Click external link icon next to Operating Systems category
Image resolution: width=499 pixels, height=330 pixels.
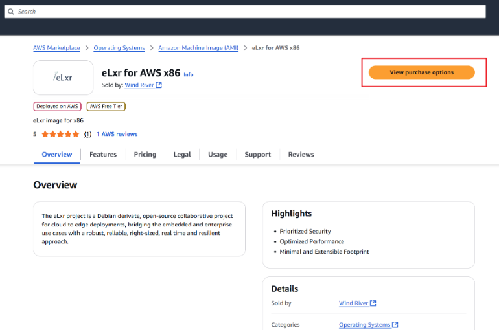395,325
